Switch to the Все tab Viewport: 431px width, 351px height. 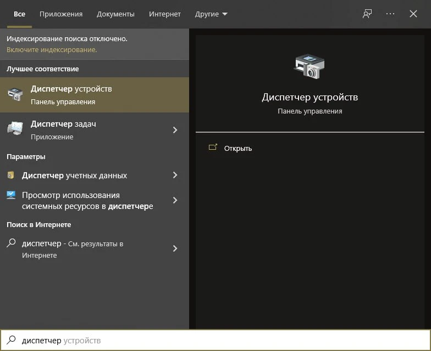click(20, 14)
